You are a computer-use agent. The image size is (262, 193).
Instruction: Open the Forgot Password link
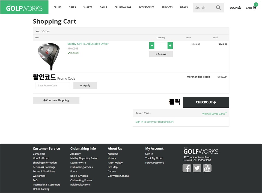[154, 163]
